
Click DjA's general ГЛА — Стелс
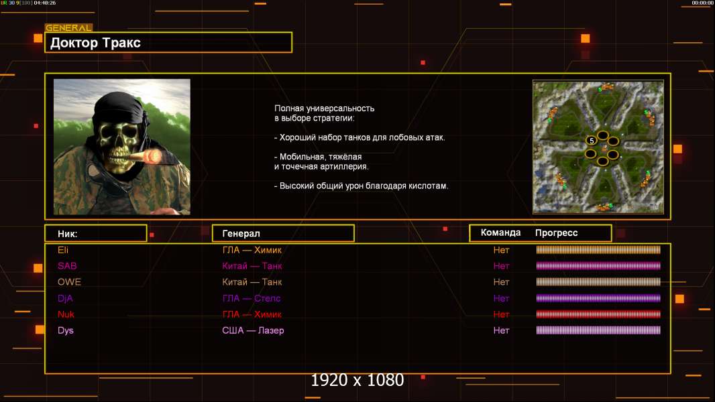tap(252, 298)
